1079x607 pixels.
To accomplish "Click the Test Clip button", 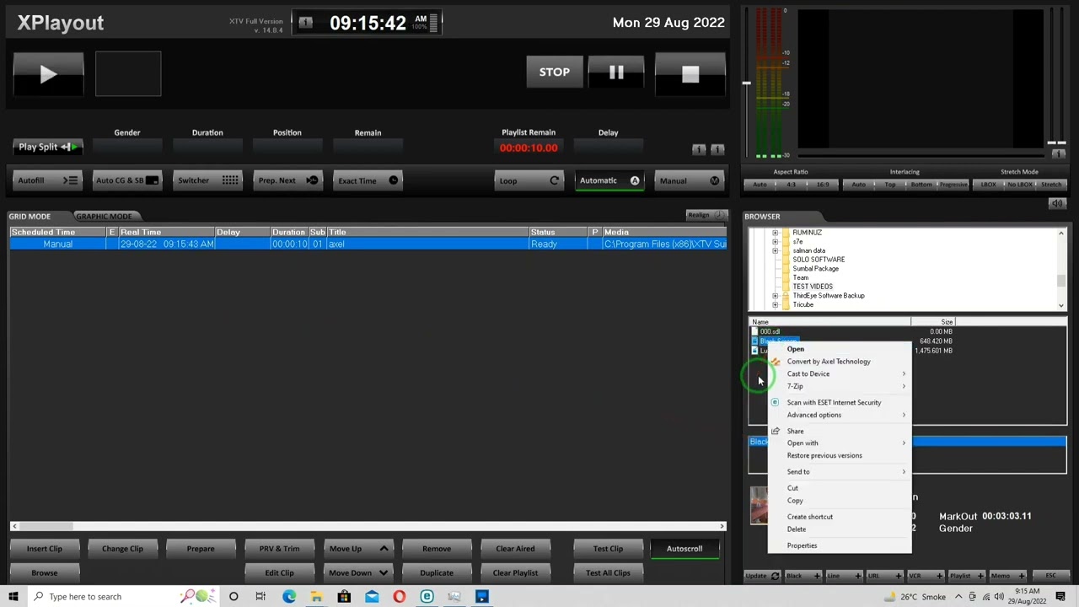I will pyautogui.click(x=608, y=549).
